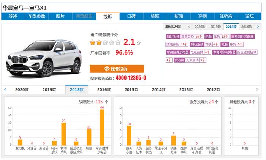Click the 2.1 satisfaction score
This screenshot has width=266, height=160.
pos(129,42)
